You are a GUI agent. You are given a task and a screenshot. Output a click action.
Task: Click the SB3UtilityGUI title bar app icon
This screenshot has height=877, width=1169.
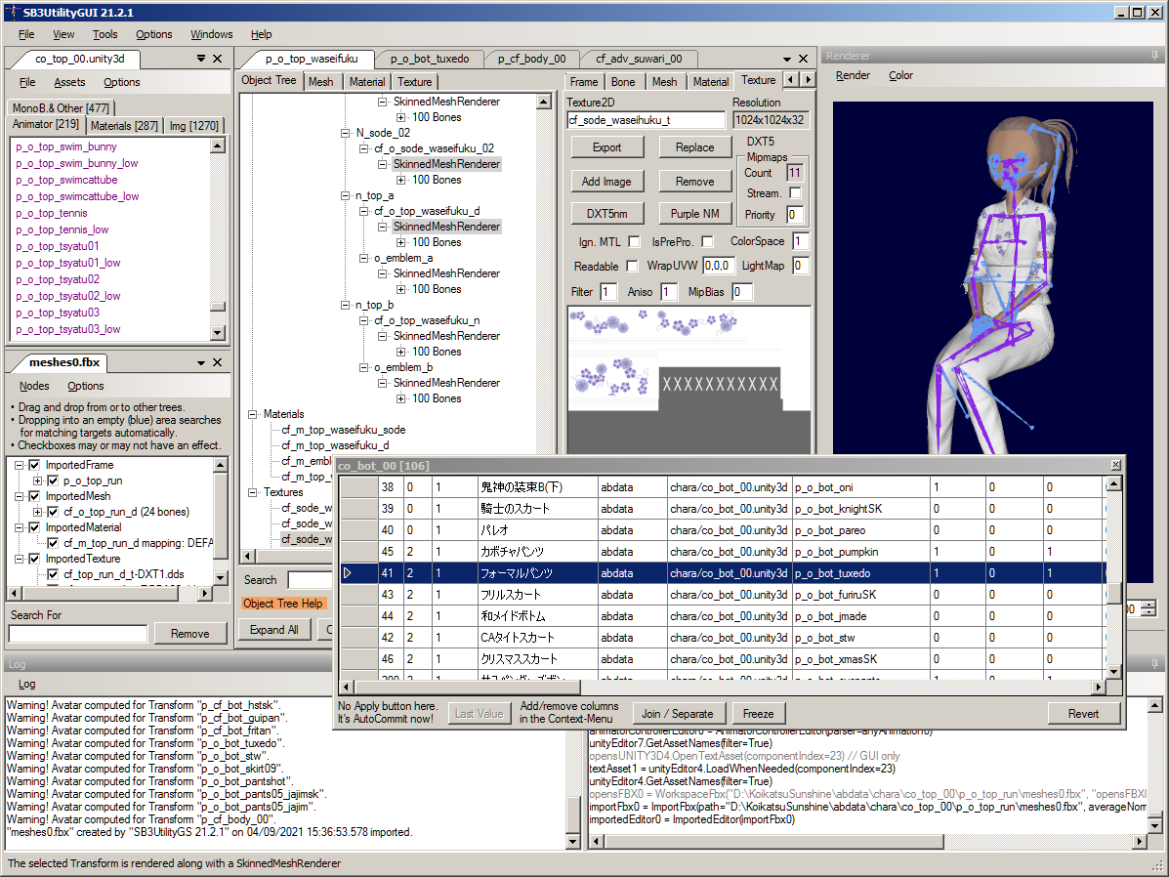pos(12,12)
